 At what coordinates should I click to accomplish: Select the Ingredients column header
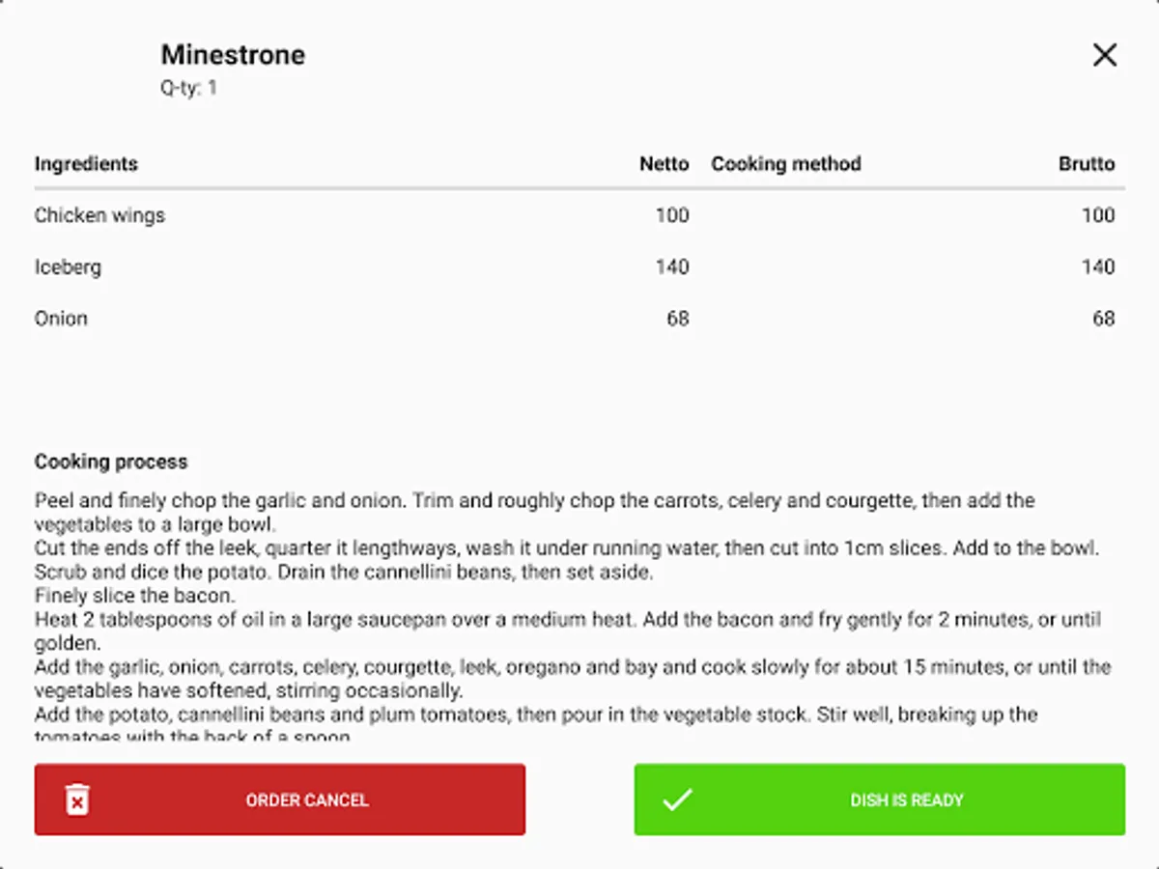(86, 163)
